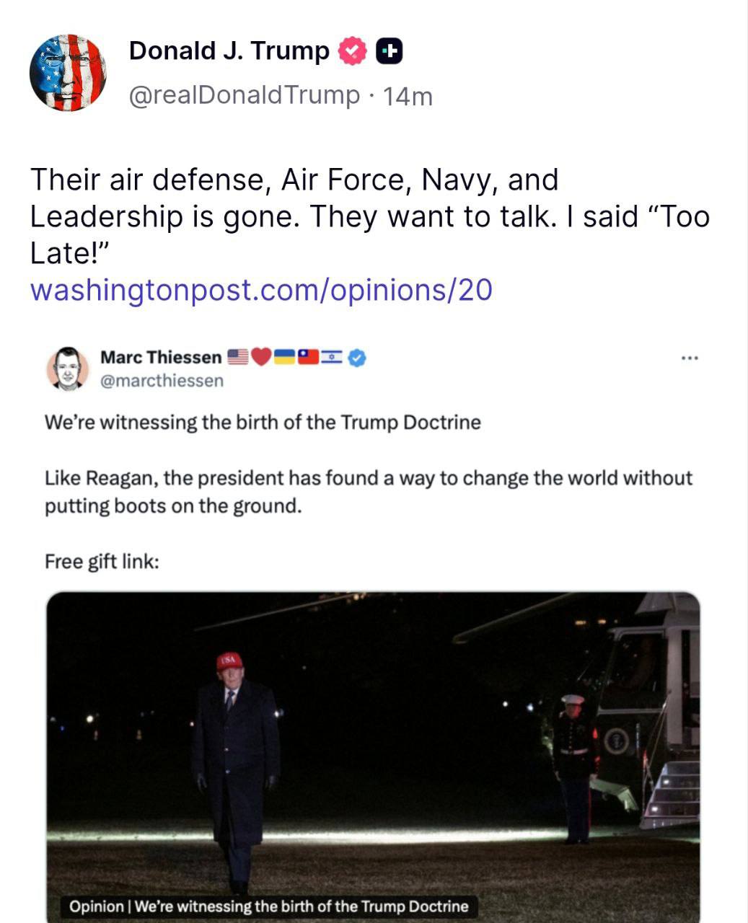Click the red verified badge beside Donald J. Trump
The image size is (748, 923).
click(x=353, y=51)
